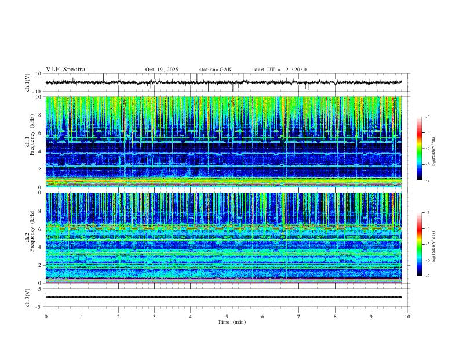Screen dimensions: 459x355
Task: Select the date text "Oct. 19, 2025"
Action: [162, 70]
